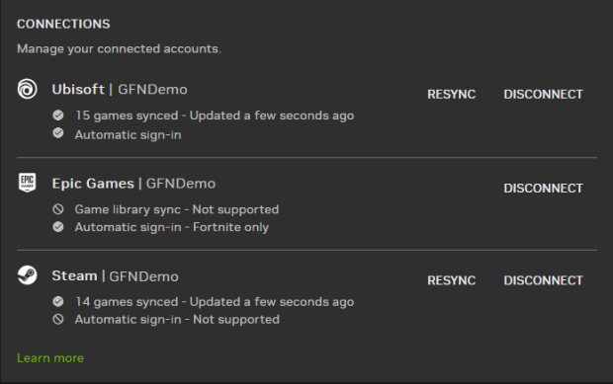The height and width of the screenshot is (384, 613).
Task: Disconnect the Ubisoft account
Action: coord(543,94)
